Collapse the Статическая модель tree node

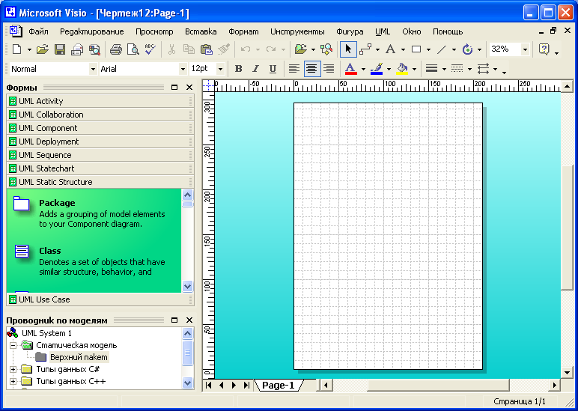tap(13, 345)
